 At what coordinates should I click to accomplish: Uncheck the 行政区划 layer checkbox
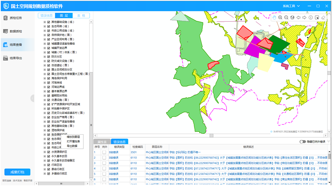tap(49, 165)
